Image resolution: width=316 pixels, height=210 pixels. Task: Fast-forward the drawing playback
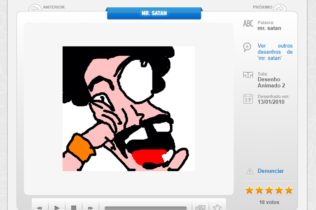click(x=90, y=207)
